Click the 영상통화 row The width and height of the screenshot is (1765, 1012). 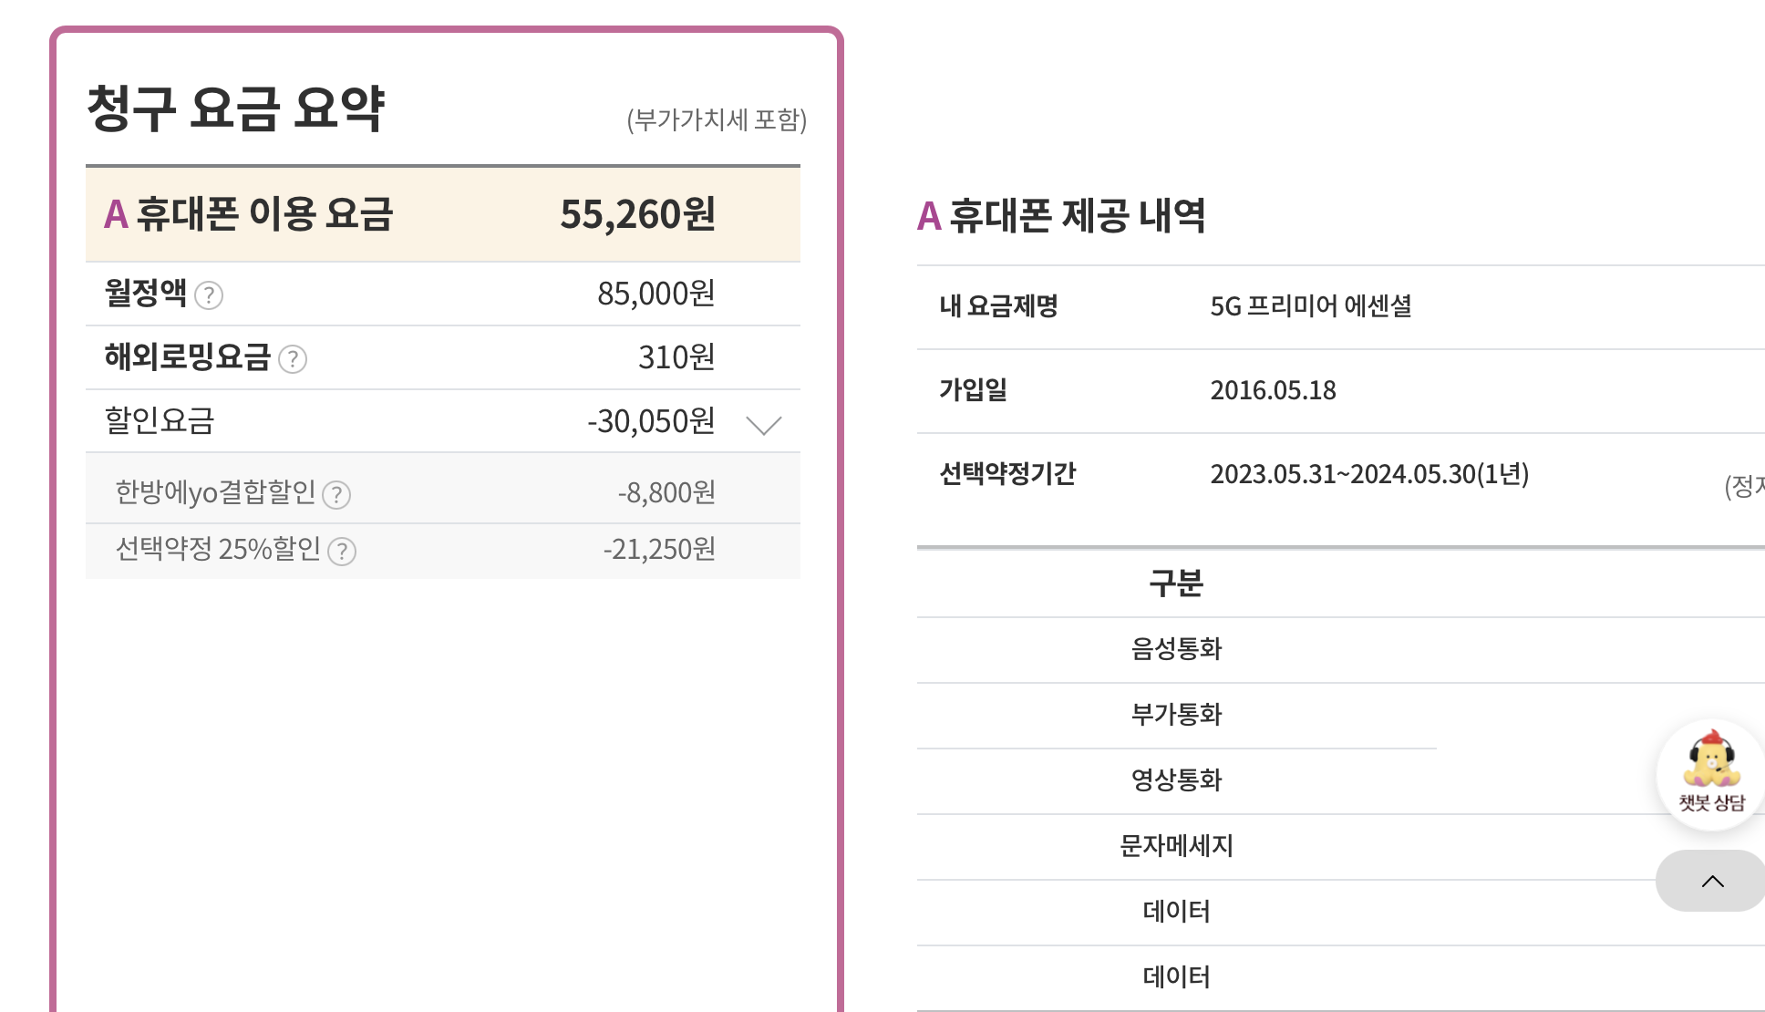coord(1176,780)
